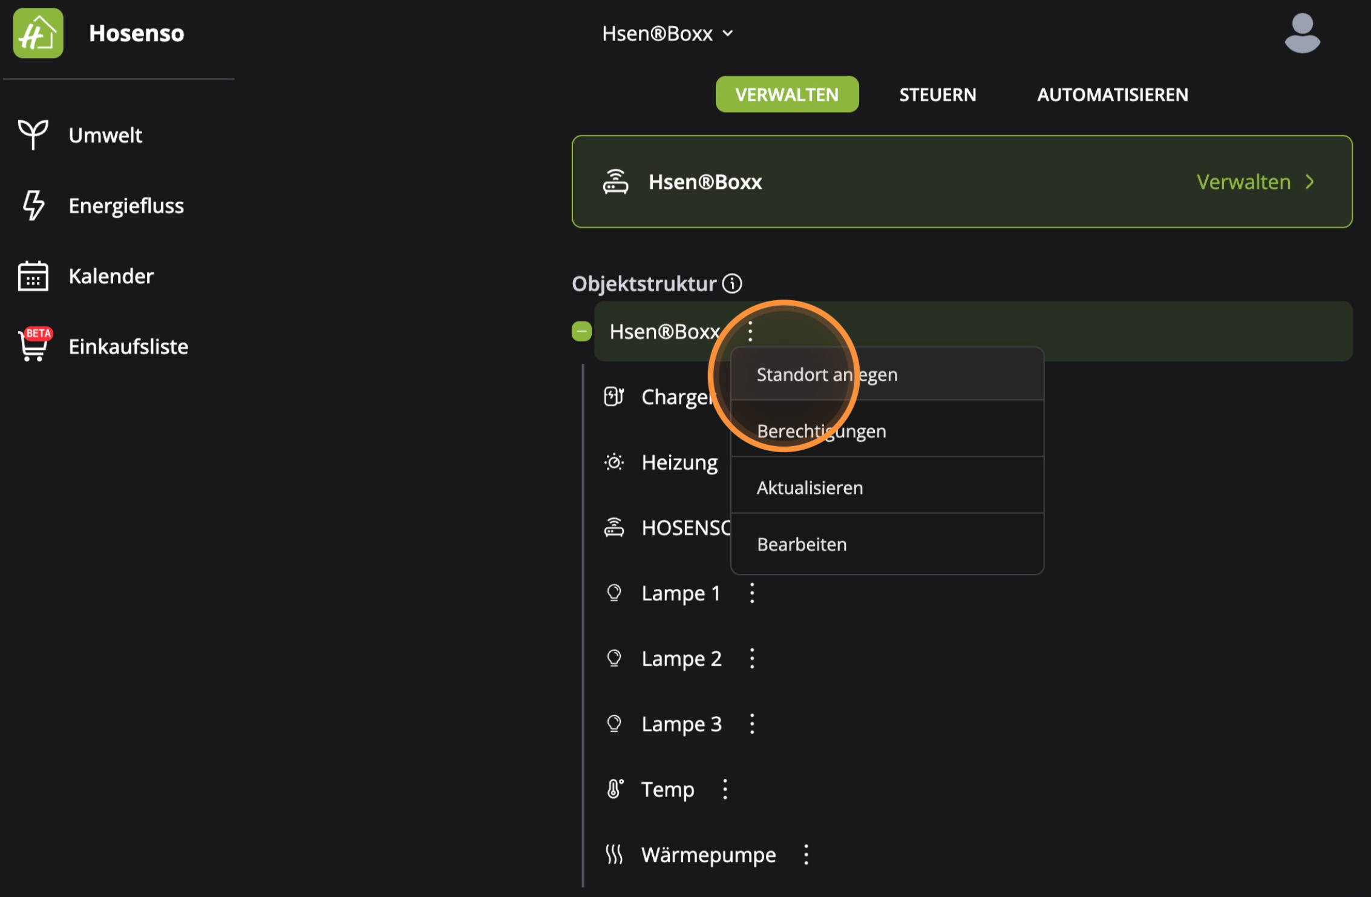The width and height of the screenshot is (1371, 897).
Task: Select the Umwelt plant icon in sidebar
Action: [x=33, y=134]
